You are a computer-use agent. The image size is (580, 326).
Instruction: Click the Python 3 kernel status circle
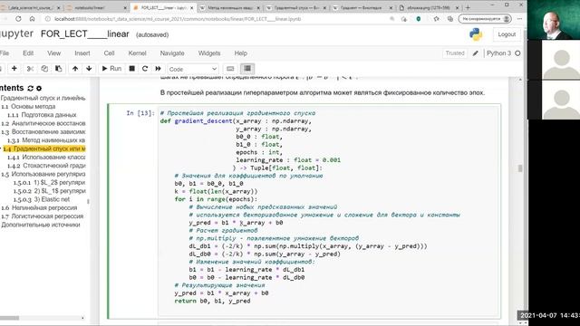pyautogui.click(x=517, y=53)
